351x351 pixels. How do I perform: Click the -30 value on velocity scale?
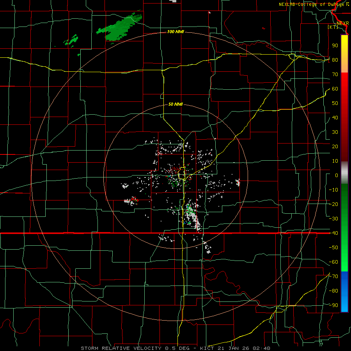333,219
